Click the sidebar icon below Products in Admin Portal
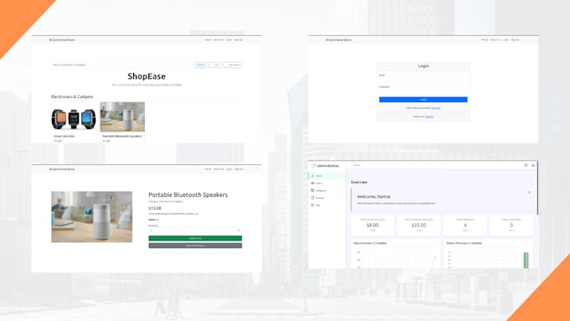This screenshot has height=321, width=570. coord(313,205)
